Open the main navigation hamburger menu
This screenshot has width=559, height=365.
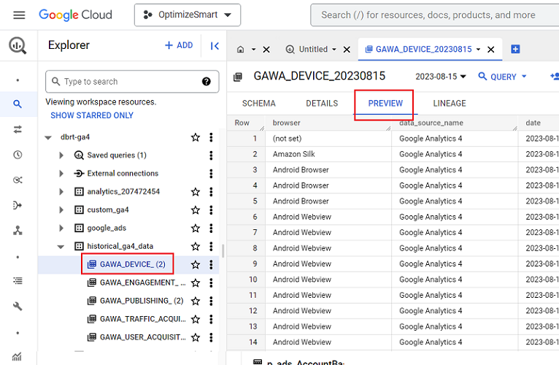point(19,15)
